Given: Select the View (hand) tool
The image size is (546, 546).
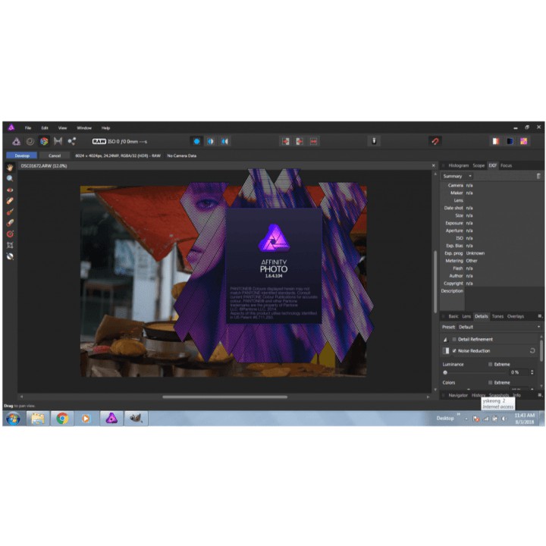Looking at the screenshot, I should tap(10, 167).
